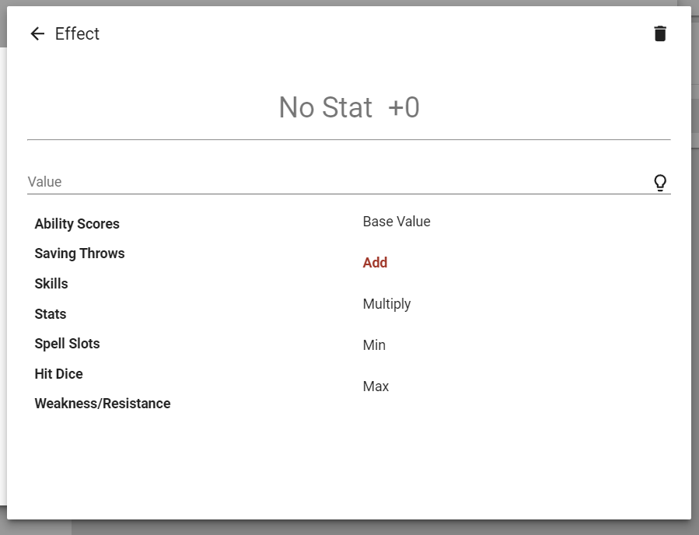Choose the Hit Dice category
The height and width of the screenshot is (535, 699).
pos(58,374)
